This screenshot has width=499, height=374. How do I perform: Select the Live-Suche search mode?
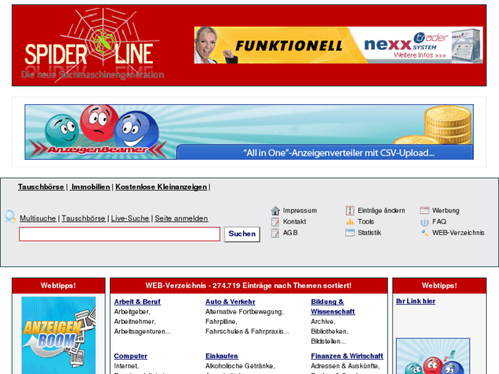pos(130,218)
